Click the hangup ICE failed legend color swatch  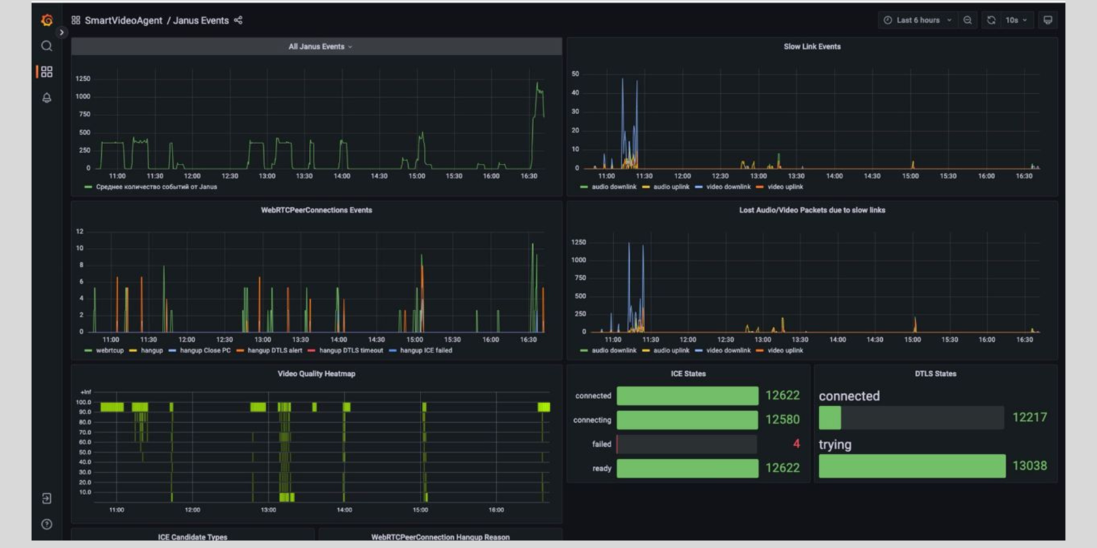click(x=392, y=351)
